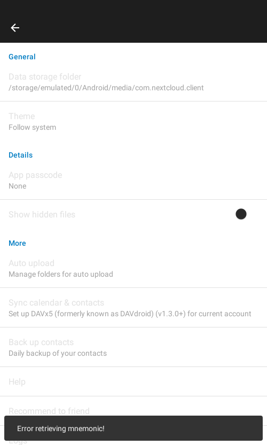Viewport: 267px width, 445px height.
Task: Select the Auto upload option
Action: tap(133, 269)
